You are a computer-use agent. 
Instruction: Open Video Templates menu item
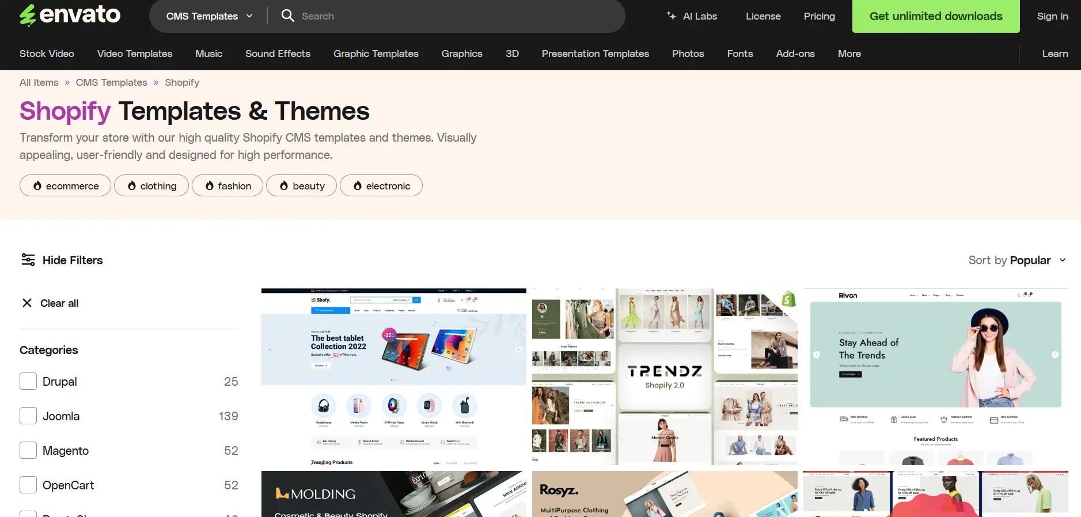(135, 54)
